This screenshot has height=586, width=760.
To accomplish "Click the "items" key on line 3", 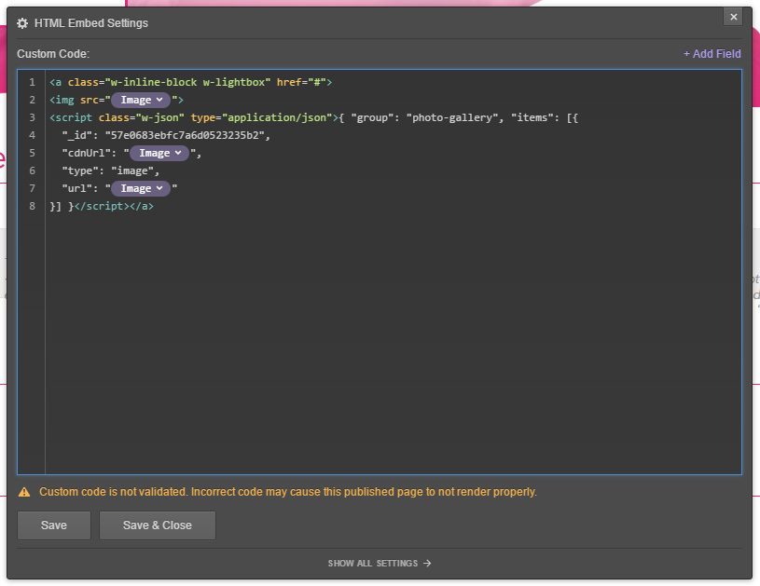I will pyautogui.click(x=532, y=117).
